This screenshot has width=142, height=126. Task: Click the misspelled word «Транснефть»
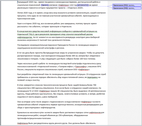(80, 66)
